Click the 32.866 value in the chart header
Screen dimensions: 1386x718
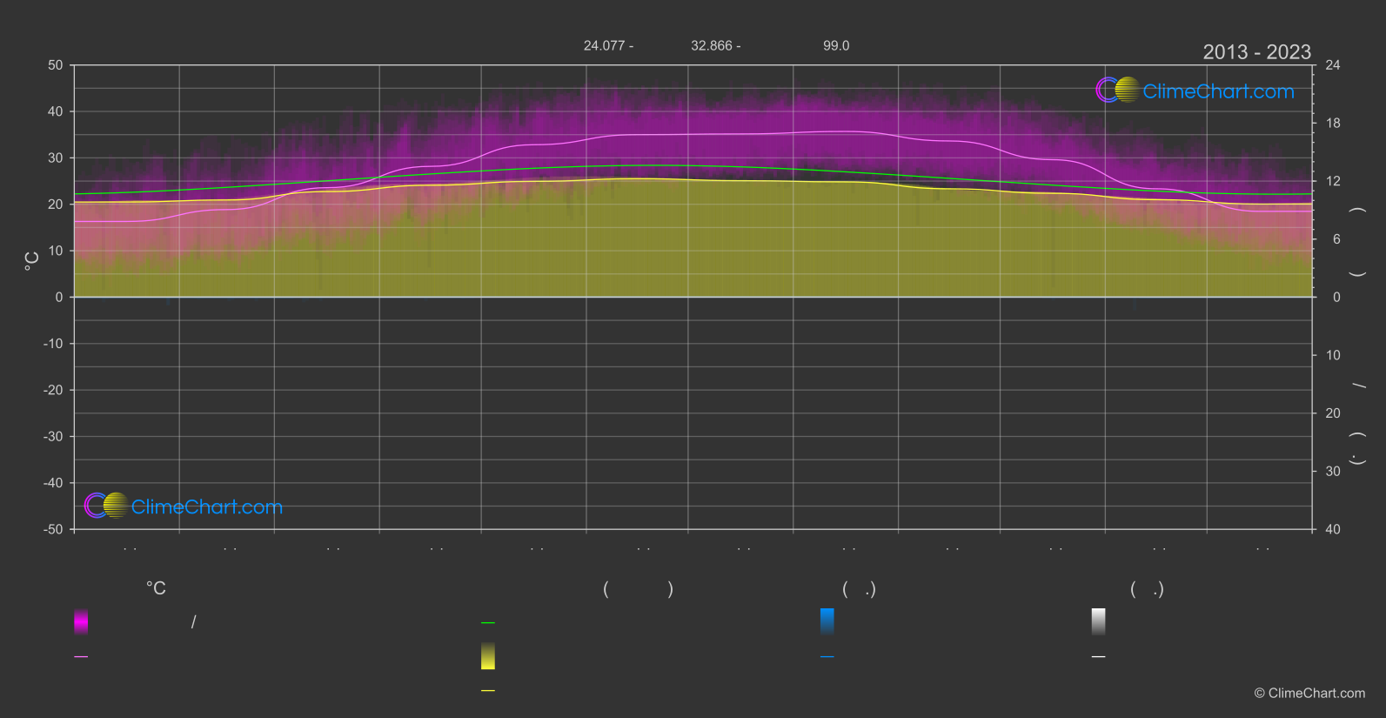(x=710, y=45)
